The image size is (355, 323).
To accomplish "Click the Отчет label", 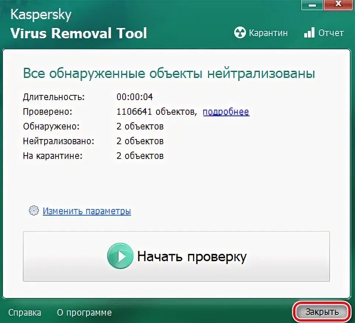I will 331,33.
